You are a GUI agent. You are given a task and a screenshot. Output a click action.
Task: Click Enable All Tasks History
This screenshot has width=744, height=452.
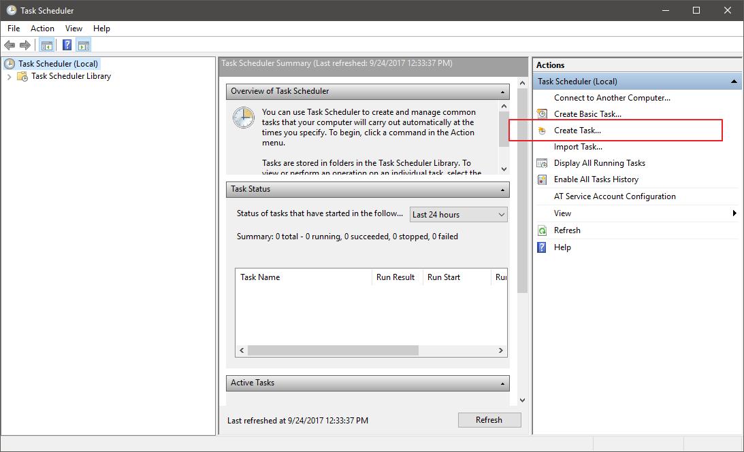point(596,179)
